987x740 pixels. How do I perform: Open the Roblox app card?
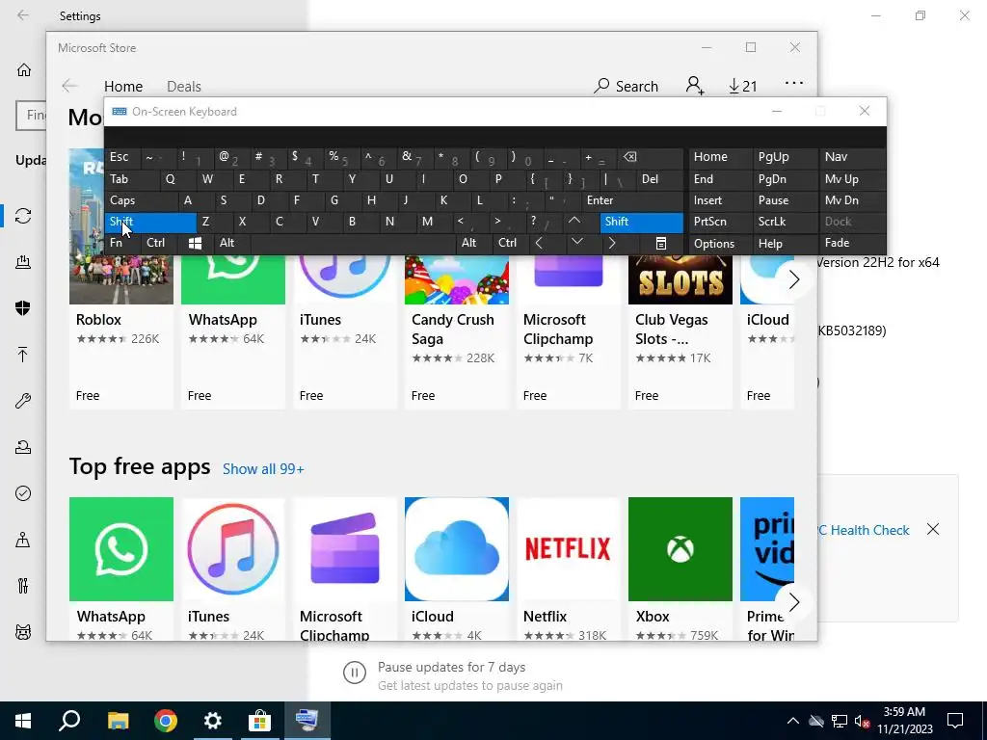(x=120, y=331)
